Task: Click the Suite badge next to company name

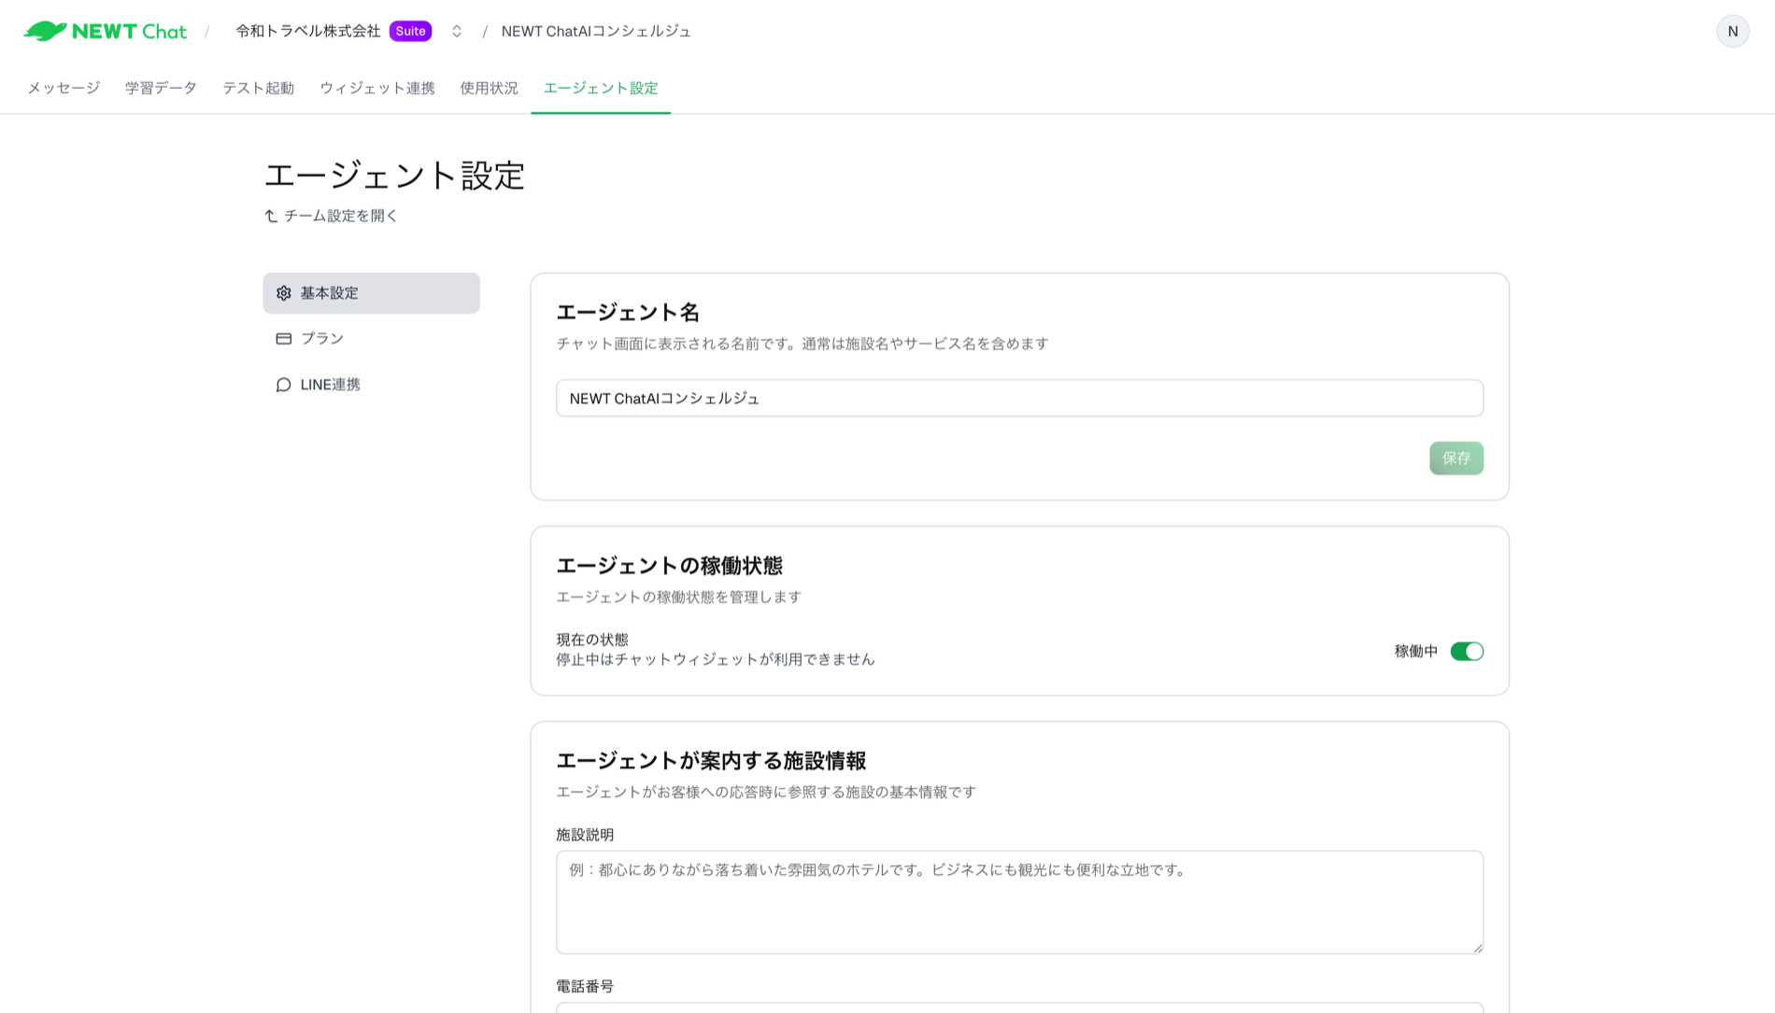Action: (x=409, y=30)
